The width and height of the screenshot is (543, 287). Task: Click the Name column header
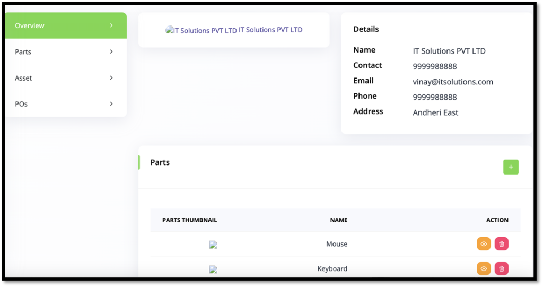[339, 220]
